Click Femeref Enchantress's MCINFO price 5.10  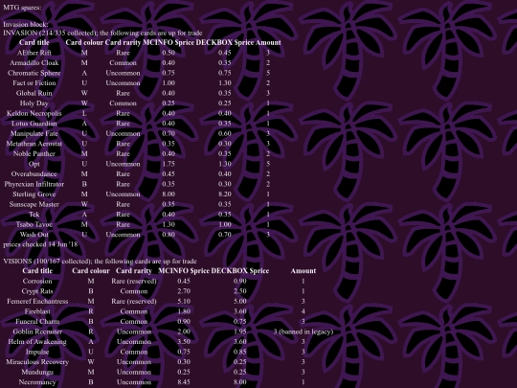coord(184,301)
